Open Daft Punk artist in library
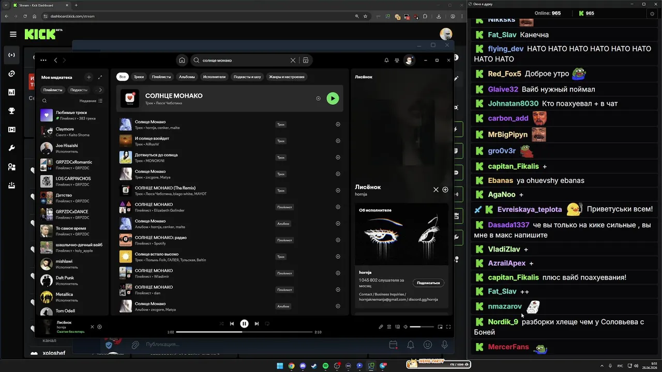This screenshot has height=372, width=662. (72, 281)
